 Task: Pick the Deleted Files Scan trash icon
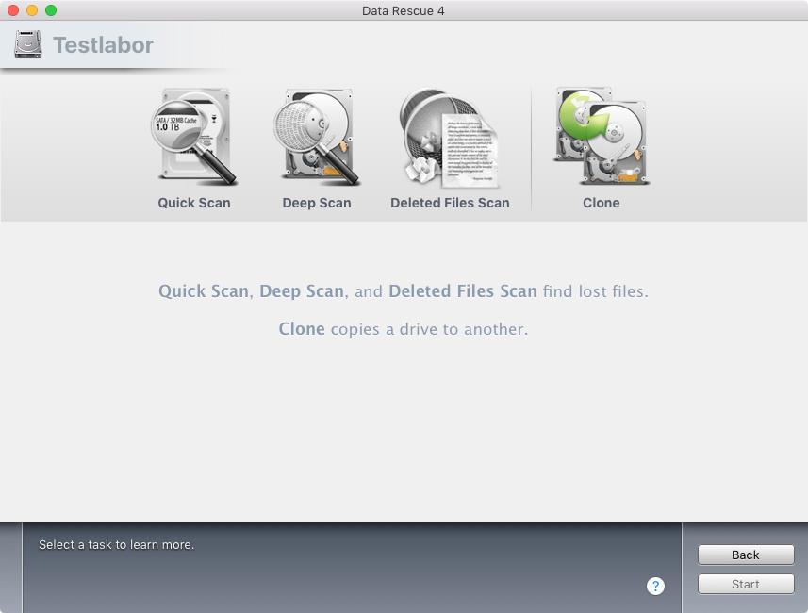click(450, 139)
